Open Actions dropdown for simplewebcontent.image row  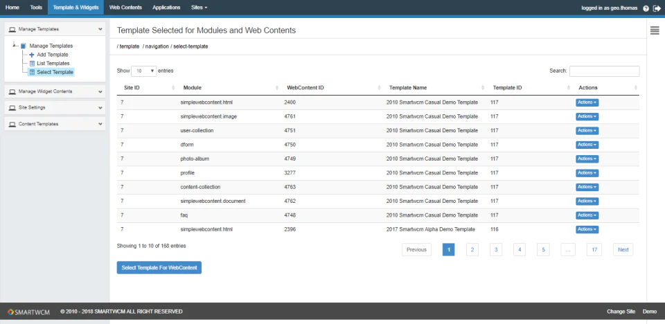[x=587, y=116]
